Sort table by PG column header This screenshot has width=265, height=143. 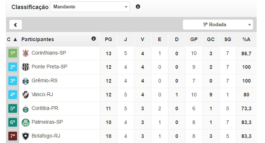(109, 39)
